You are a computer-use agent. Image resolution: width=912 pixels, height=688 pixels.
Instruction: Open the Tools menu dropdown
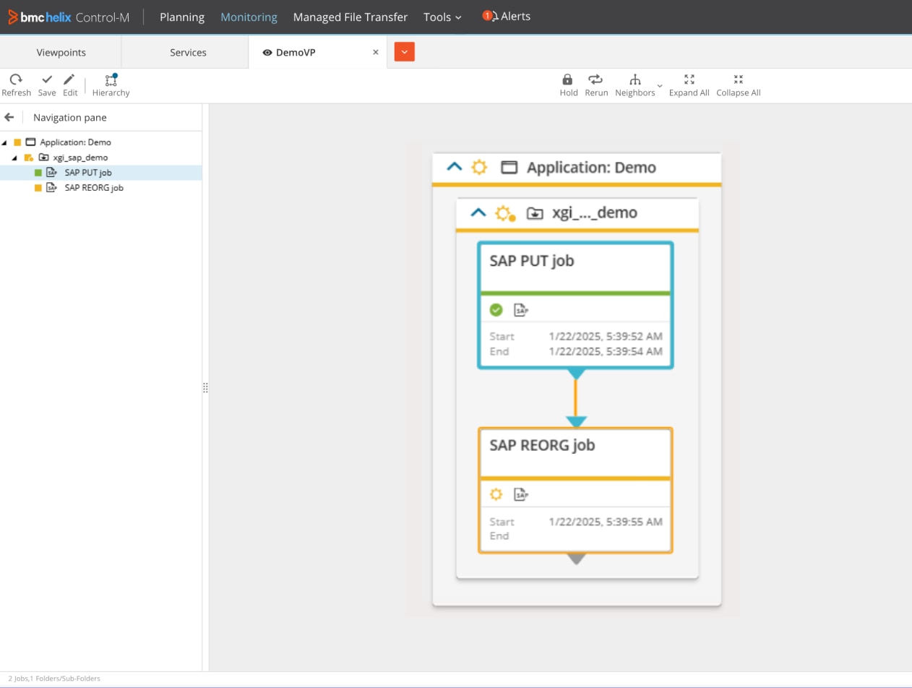tap(442, 17)
